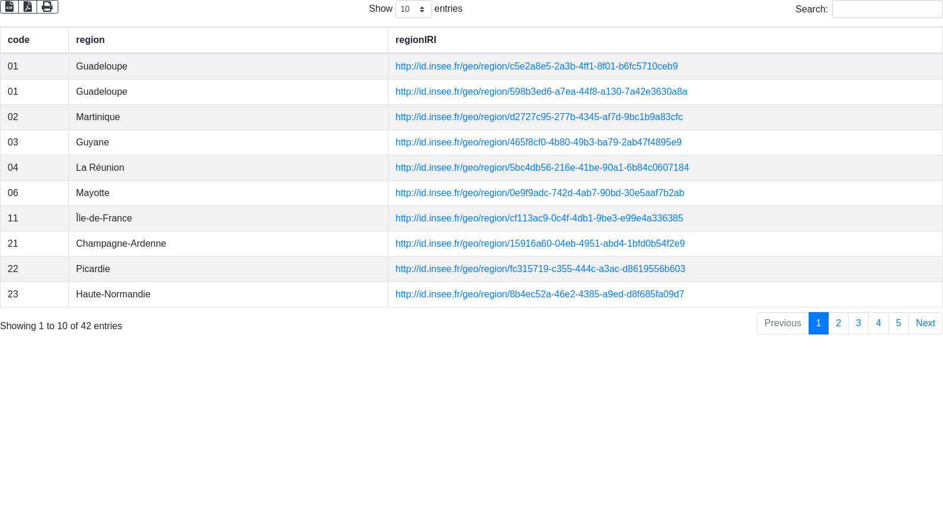Click into the Search input field
This screenshot has width=943, height=530.
point(887,9)
